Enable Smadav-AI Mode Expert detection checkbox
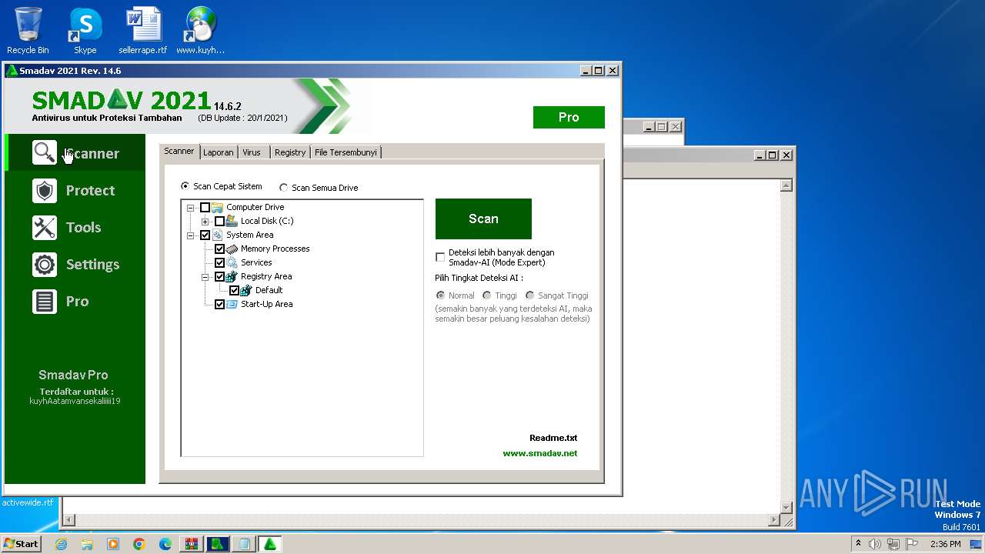The width and height of the screenshot is (985, 554). coord(440,257)
